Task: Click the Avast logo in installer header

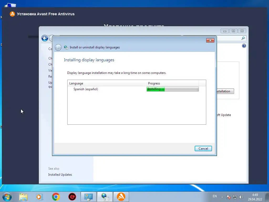Action: [12, 14]
